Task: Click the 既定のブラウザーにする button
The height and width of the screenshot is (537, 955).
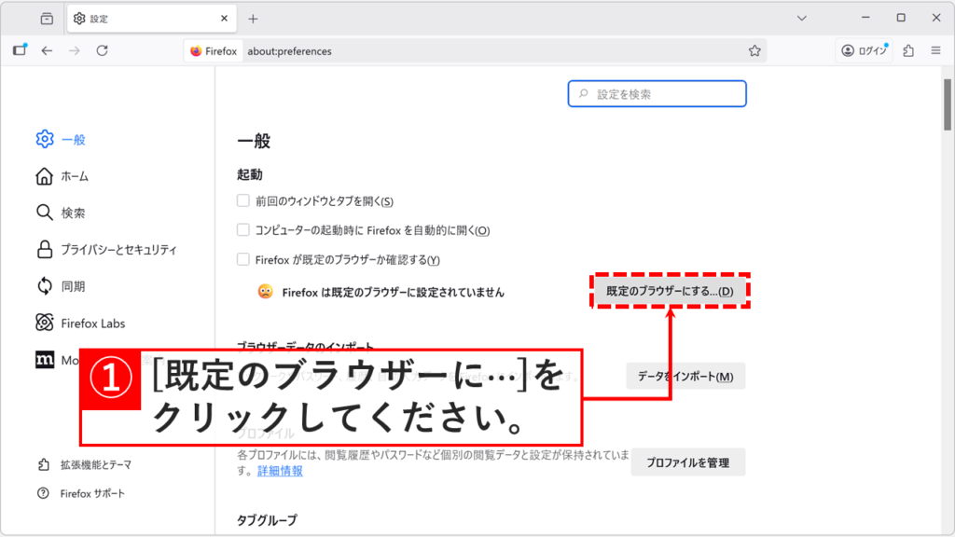Action: [669, 292]
